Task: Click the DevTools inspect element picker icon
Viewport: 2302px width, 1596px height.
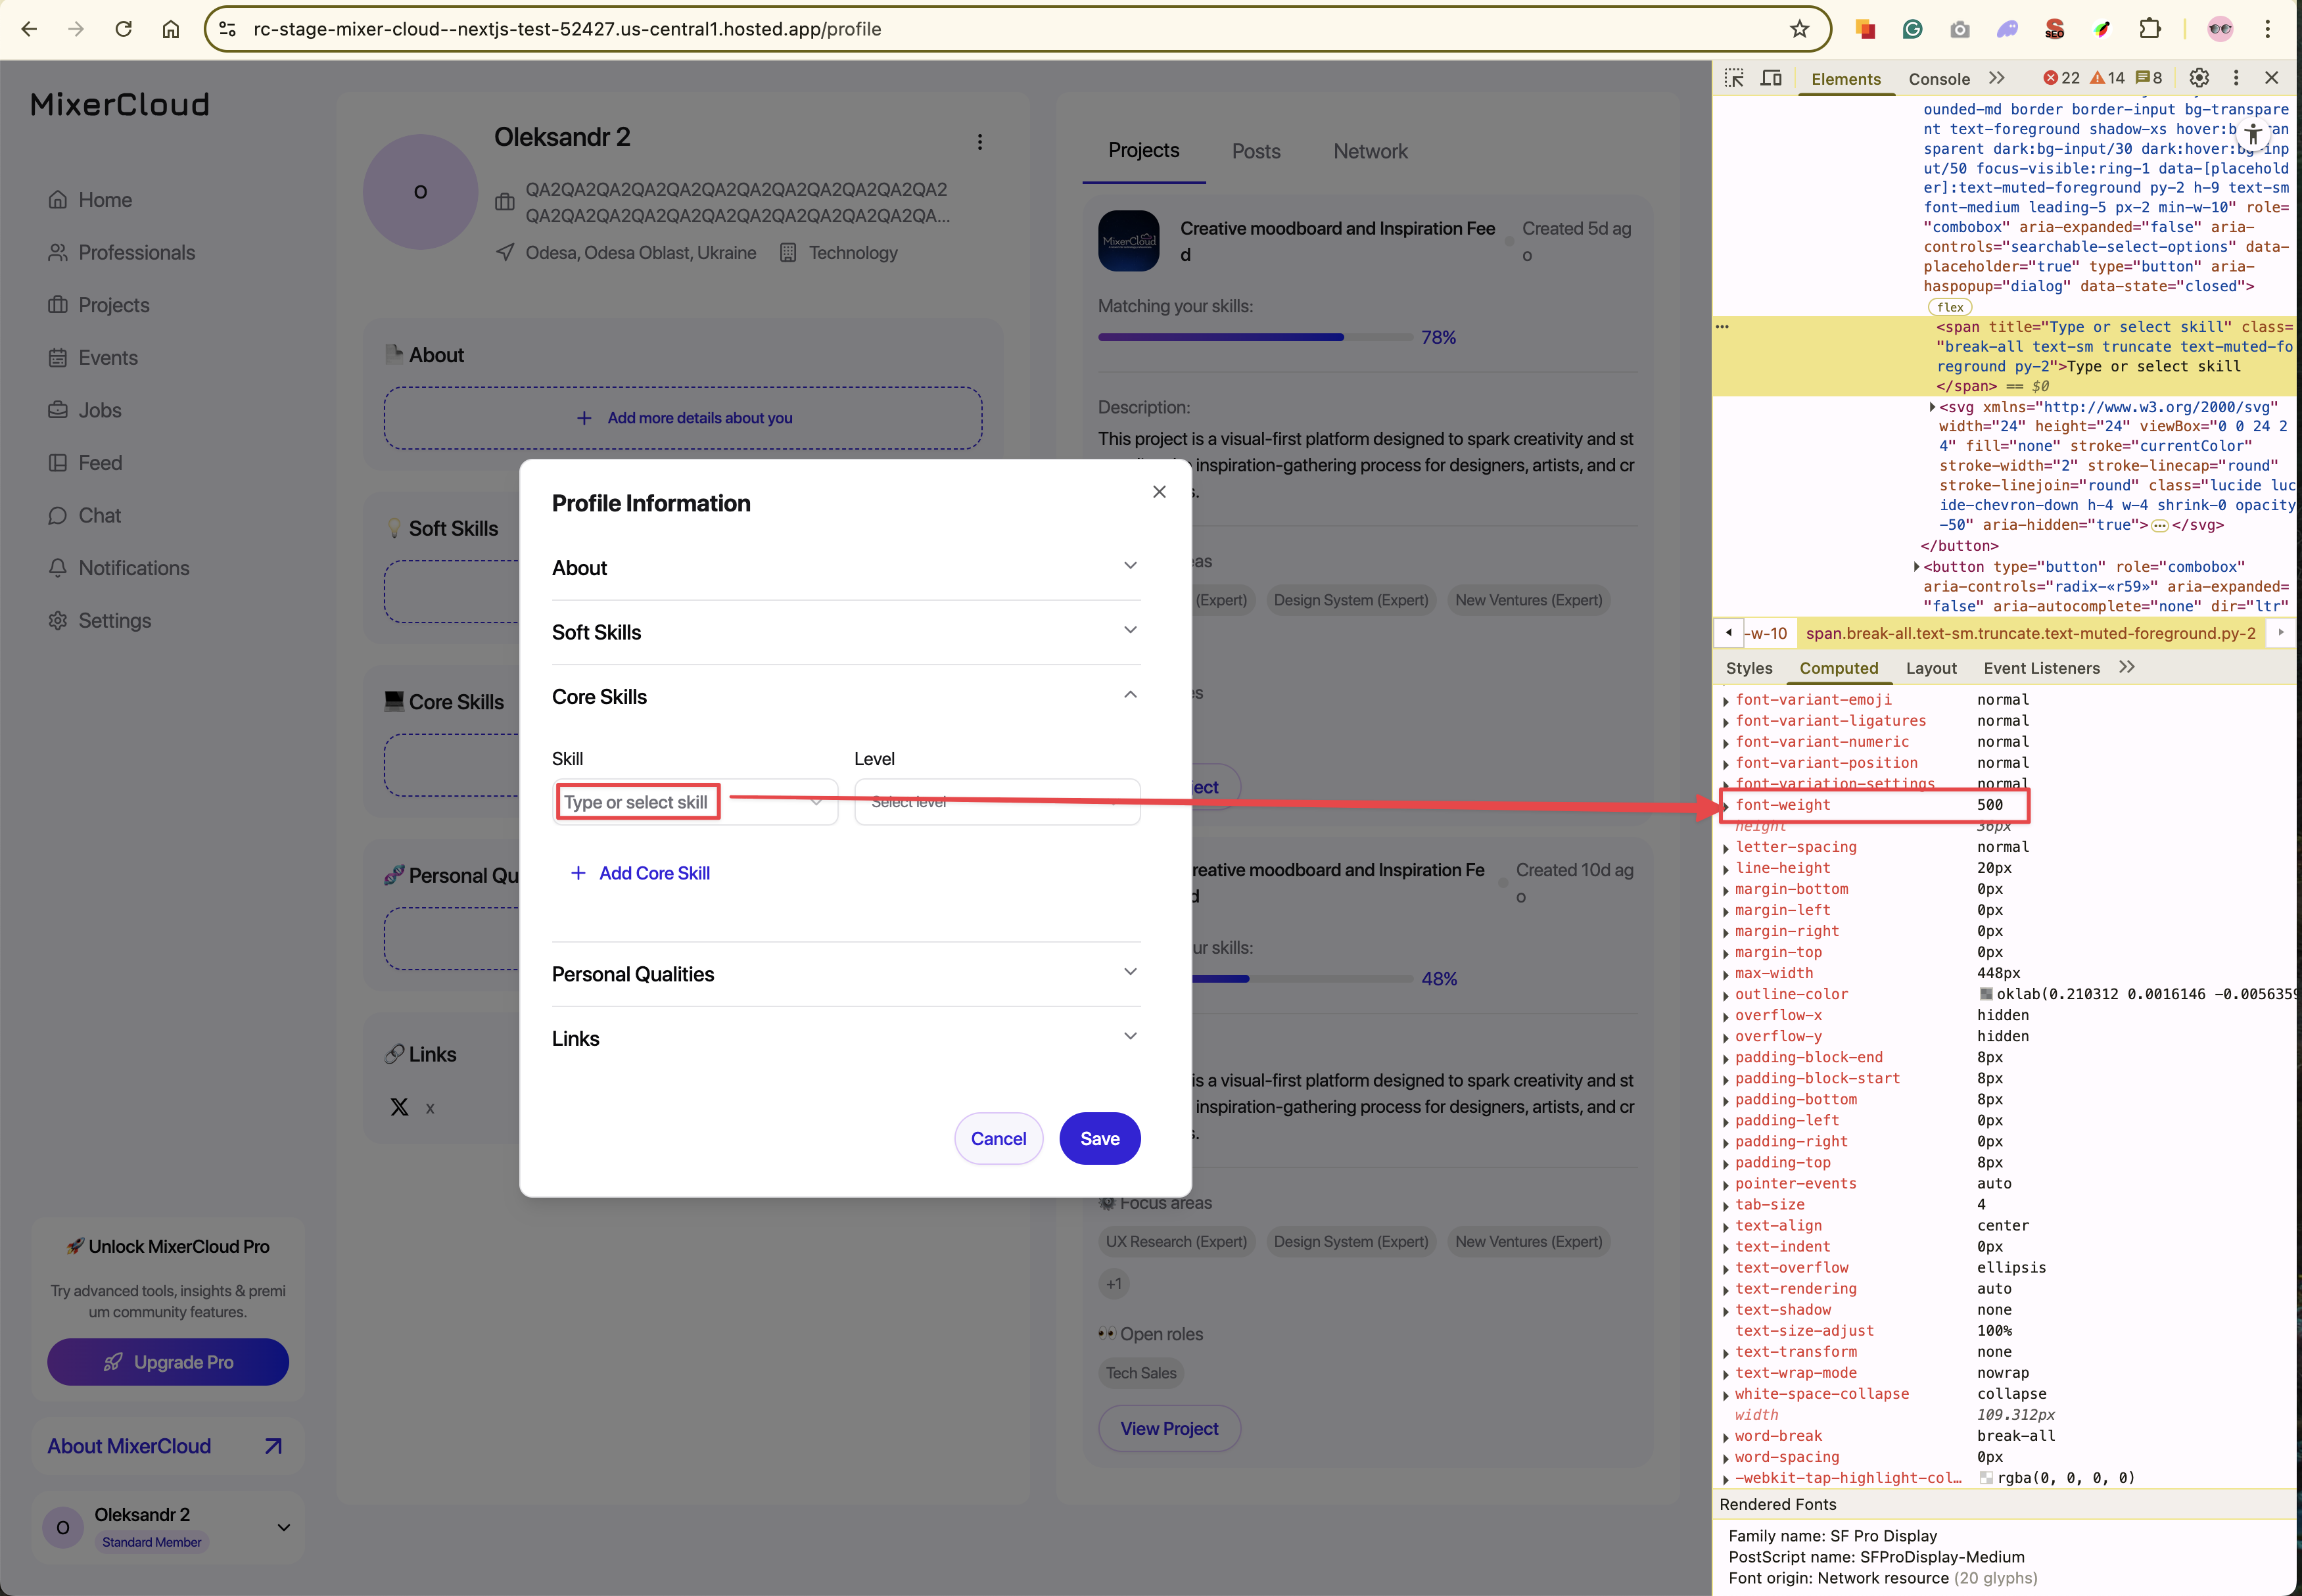Action: [x=1734, y=78]
